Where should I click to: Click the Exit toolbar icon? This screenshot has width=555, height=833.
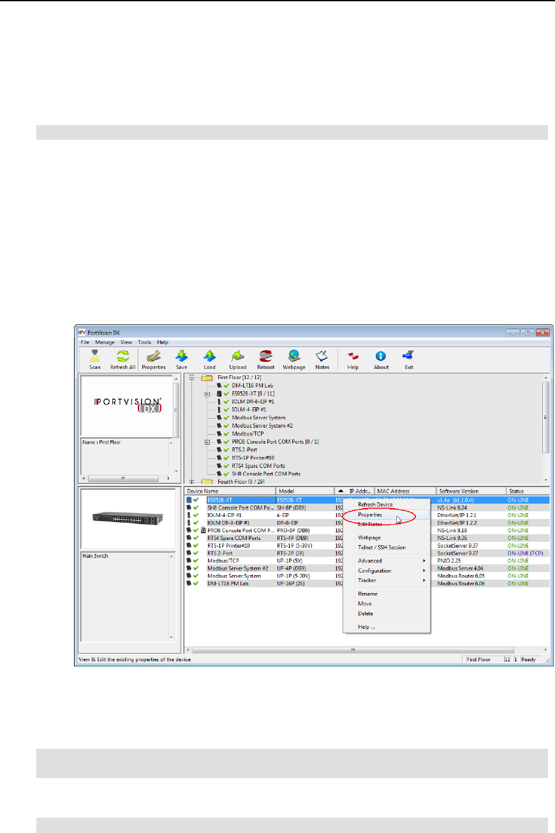click(408, 359)
